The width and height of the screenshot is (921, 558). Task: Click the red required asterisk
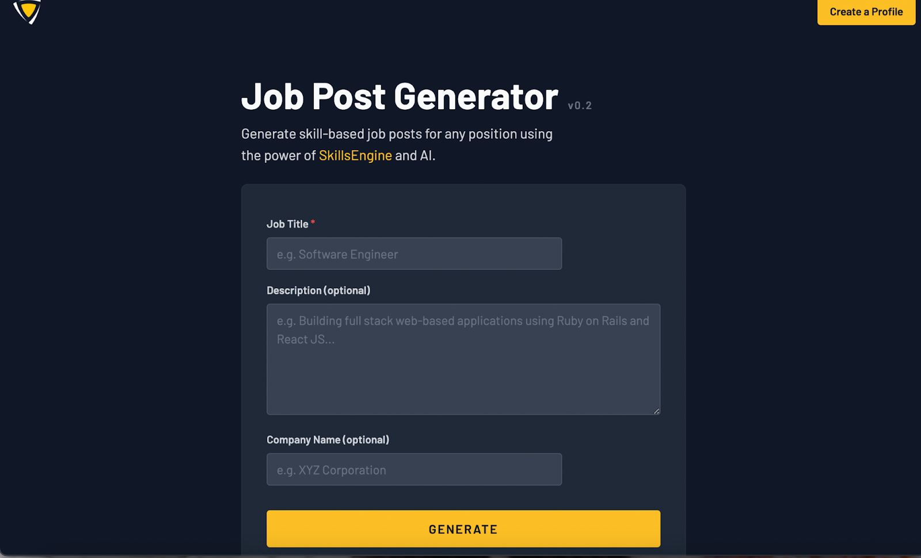point(313,222)
